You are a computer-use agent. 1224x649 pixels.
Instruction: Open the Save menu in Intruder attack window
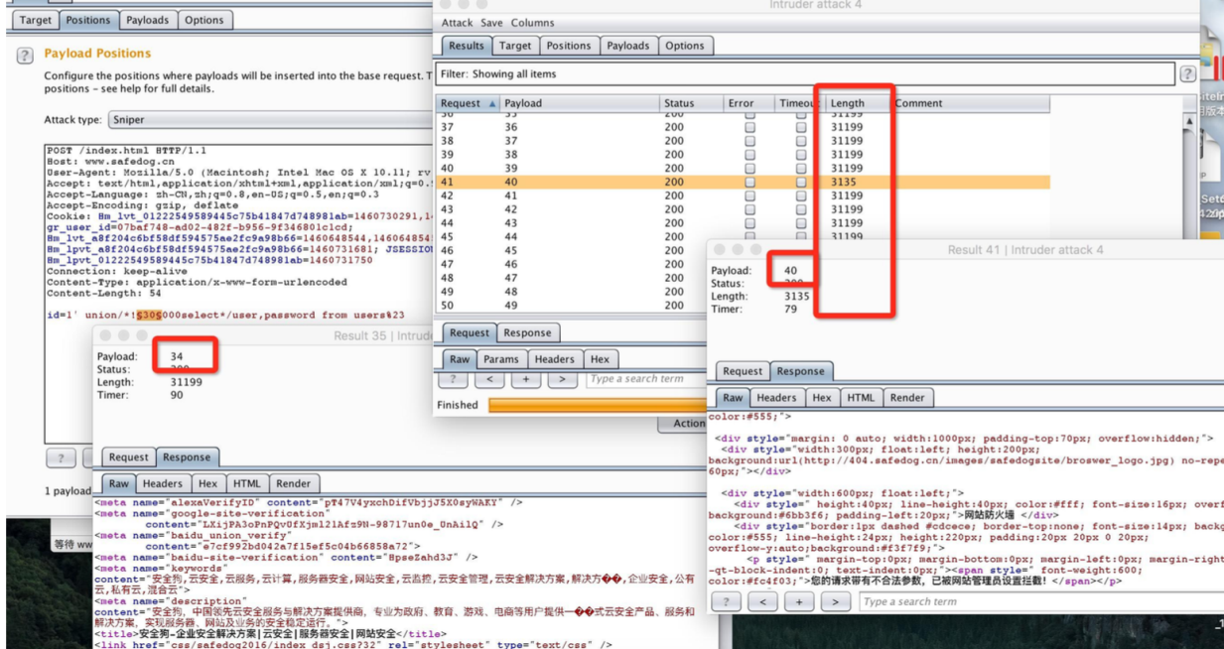[491, 23]
